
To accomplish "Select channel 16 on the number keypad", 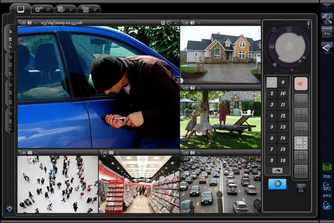I will coord(282,160).
